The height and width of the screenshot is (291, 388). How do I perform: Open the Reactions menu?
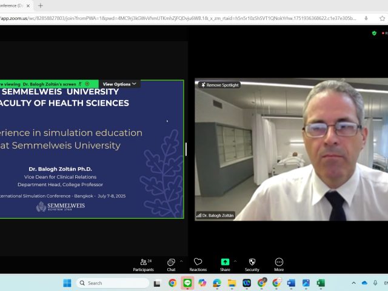198,265
